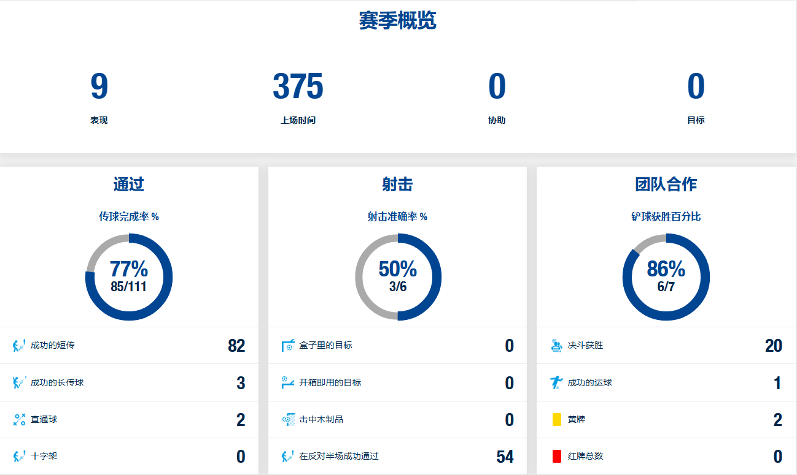Click the 在反对半场成功通过 icon
This screenshot has width=797, height=475.
pyautogui.click(x=287, y=457)
